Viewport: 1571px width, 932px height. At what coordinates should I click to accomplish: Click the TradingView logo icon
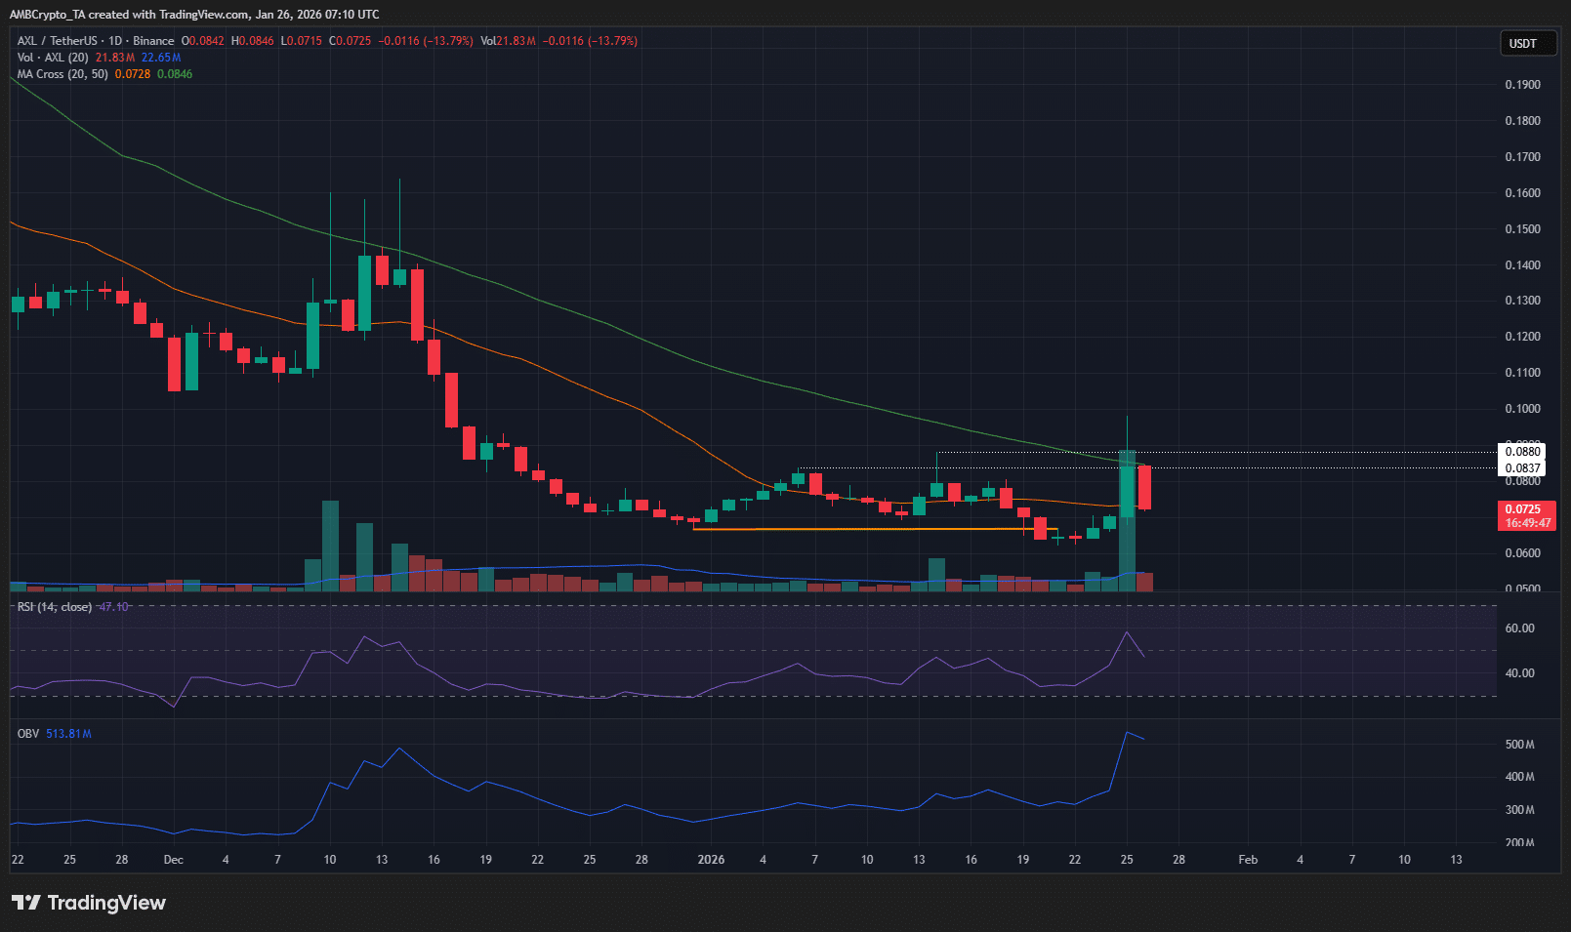tap(27, 903)
